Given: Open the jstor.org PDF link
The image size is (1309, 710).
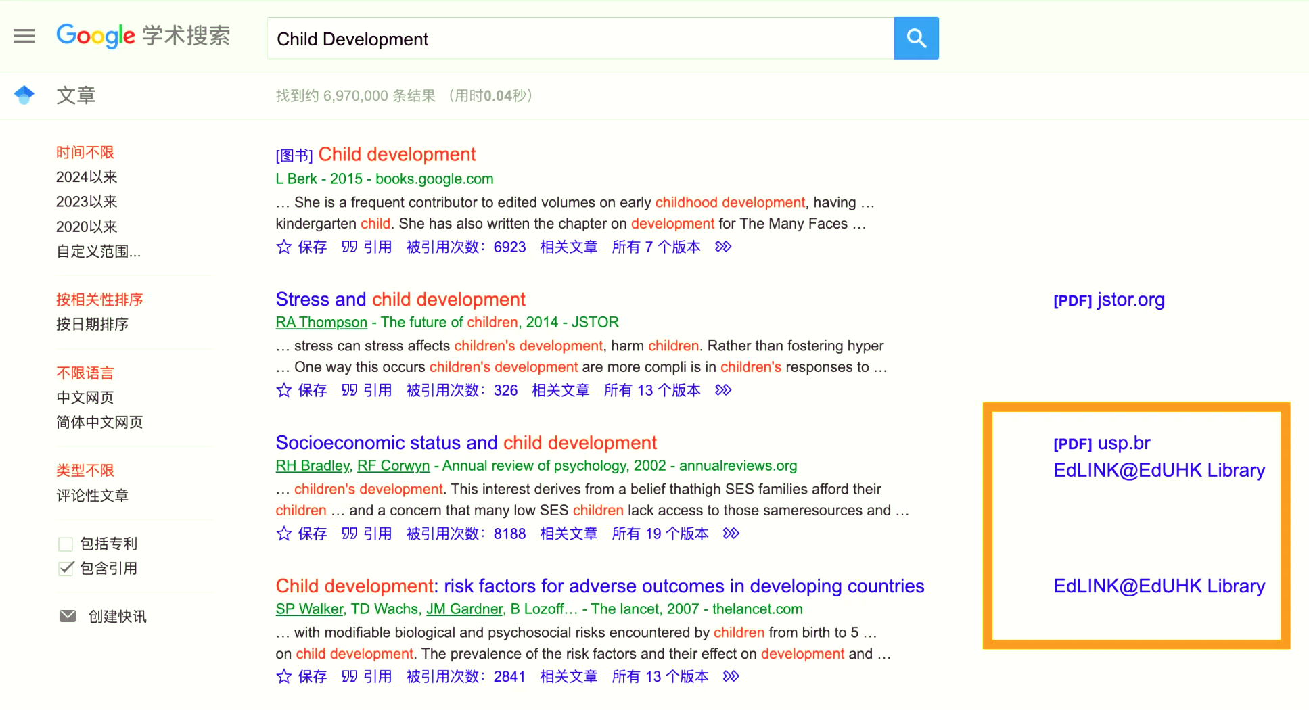Looking at the screenshot, I should click(1109, 300).
